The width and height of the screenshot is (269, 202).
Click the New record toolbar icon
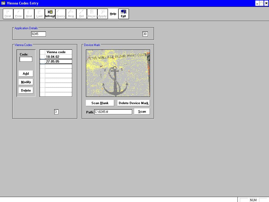(71, 14)
